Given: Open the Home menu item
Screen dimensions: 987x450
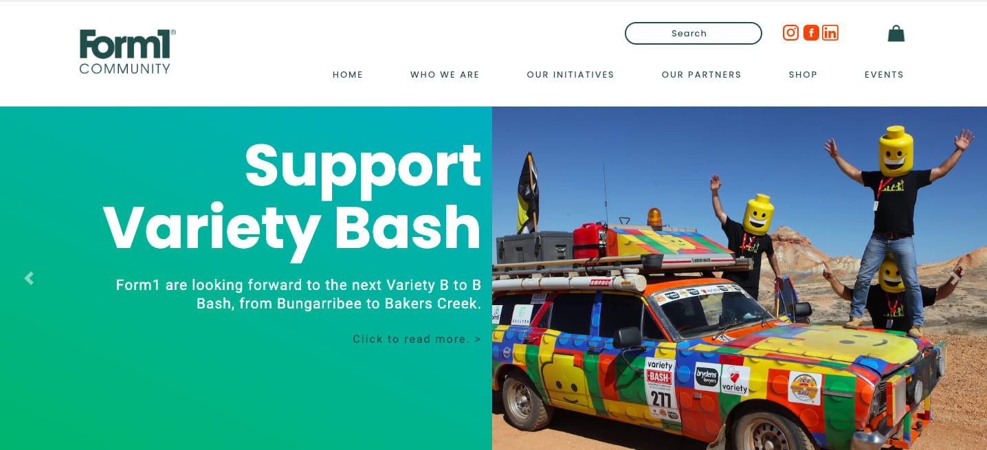Looking at the screenshot, I should pyautogui.click(x=348, y=75).
